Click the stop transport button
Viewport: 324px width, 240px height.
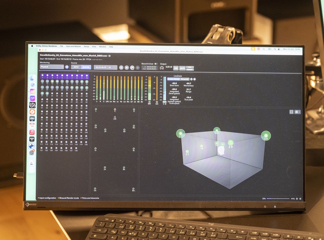(126, 68)
